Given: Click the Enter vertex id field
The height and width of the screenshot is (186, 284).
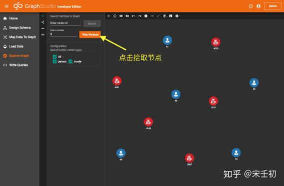Looking at the screenshot, I should pos(66,23).
